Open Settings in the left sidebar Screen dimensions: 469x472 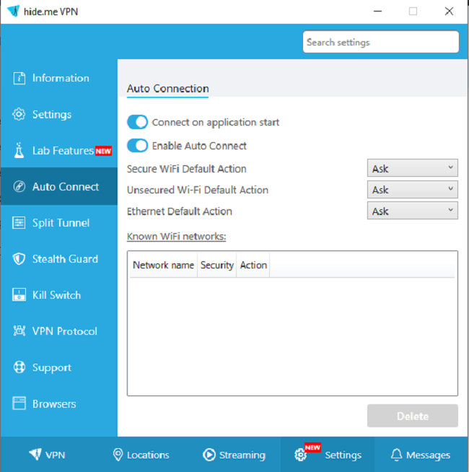click(x=59, y=114)
